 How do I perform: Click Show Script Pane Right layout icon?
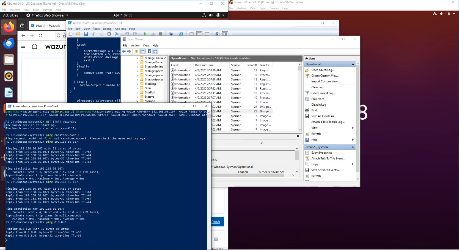(199, 34)
